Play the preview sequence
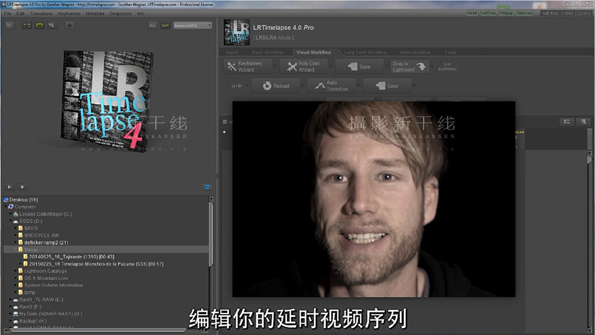595x335 pixels. pos(10,187)
